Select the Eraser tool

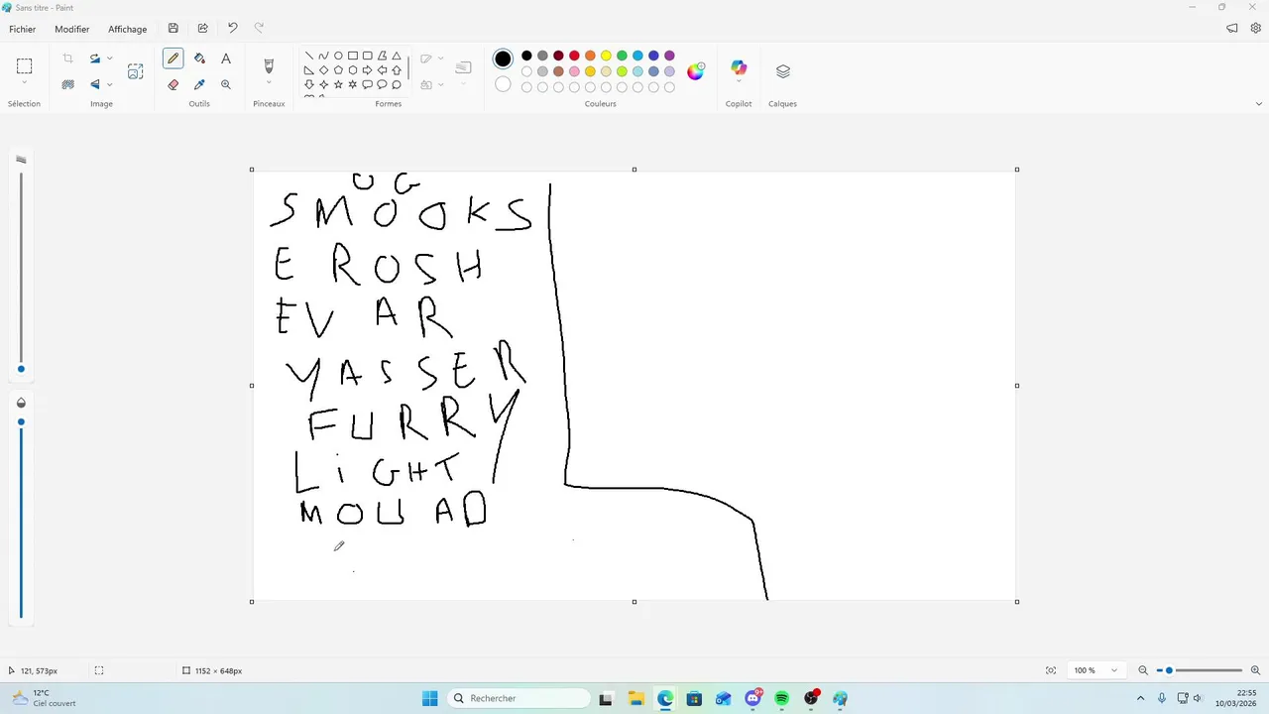click(x=173, y=84)
